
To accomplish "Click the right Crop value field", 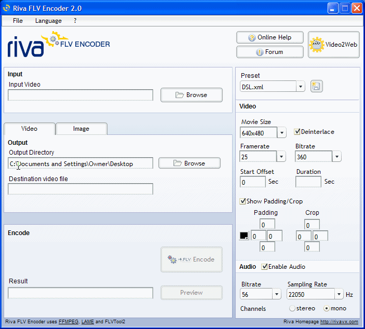I will [320, 236].
